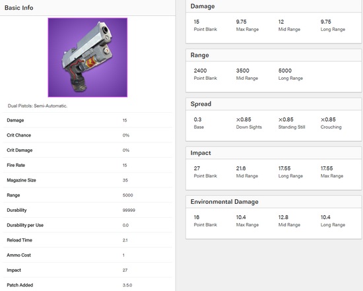Click the Damage panel header
The height and width of the screenshot is (291, 363).
tap(203, 6)
